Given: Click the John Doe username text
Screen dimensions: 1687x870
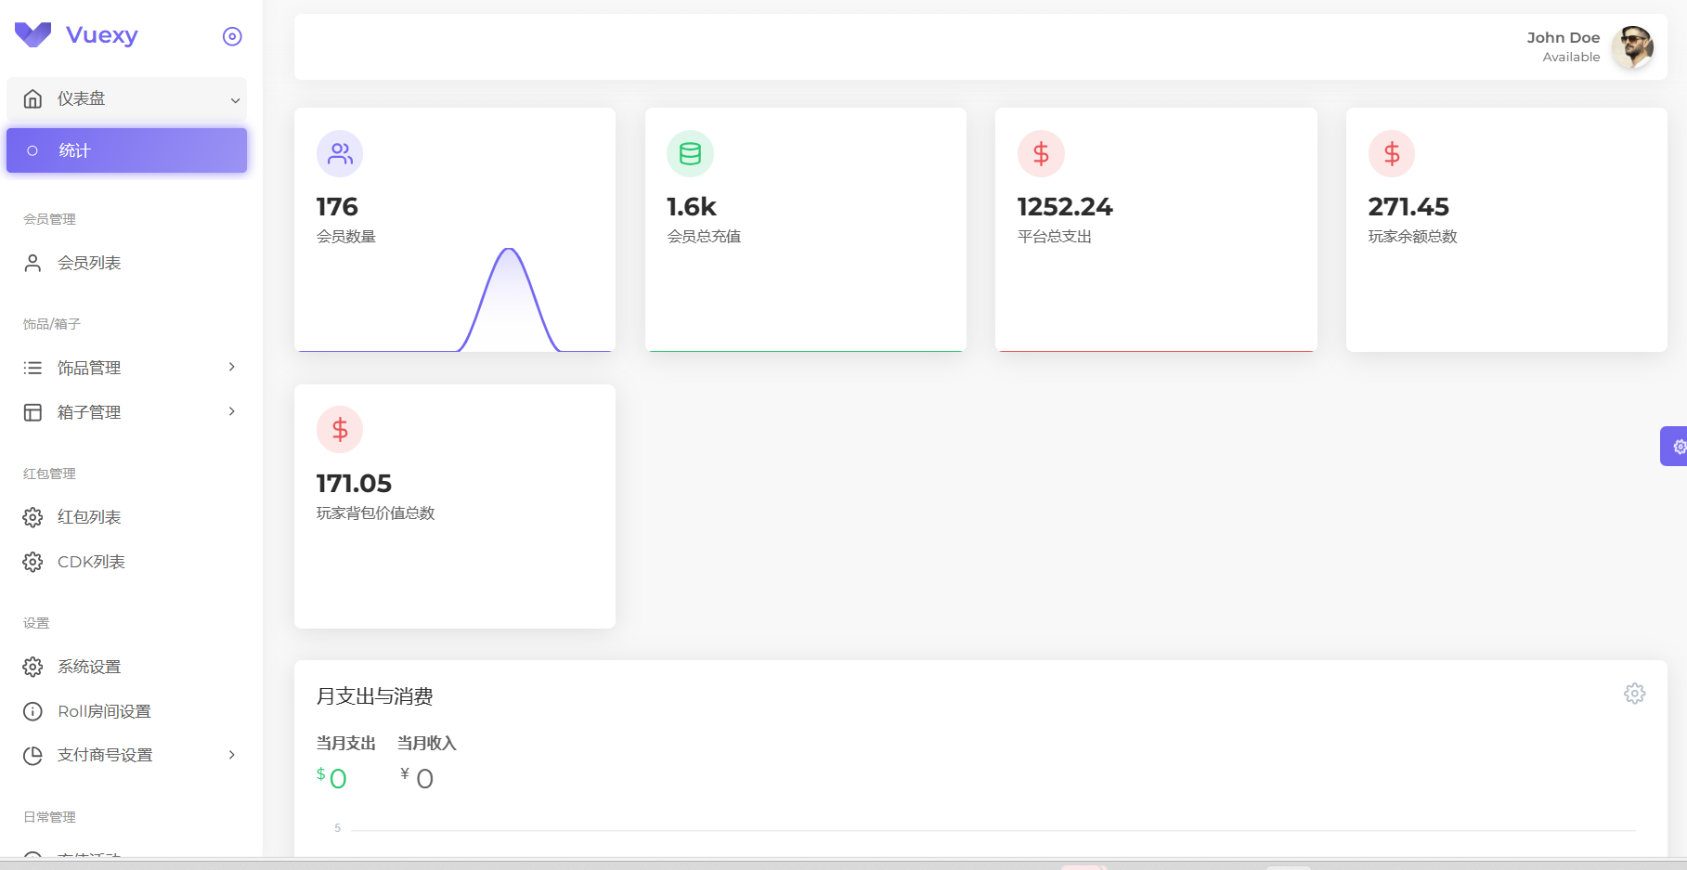Looking at the screenshot, I should click(x=1563, y=38).
